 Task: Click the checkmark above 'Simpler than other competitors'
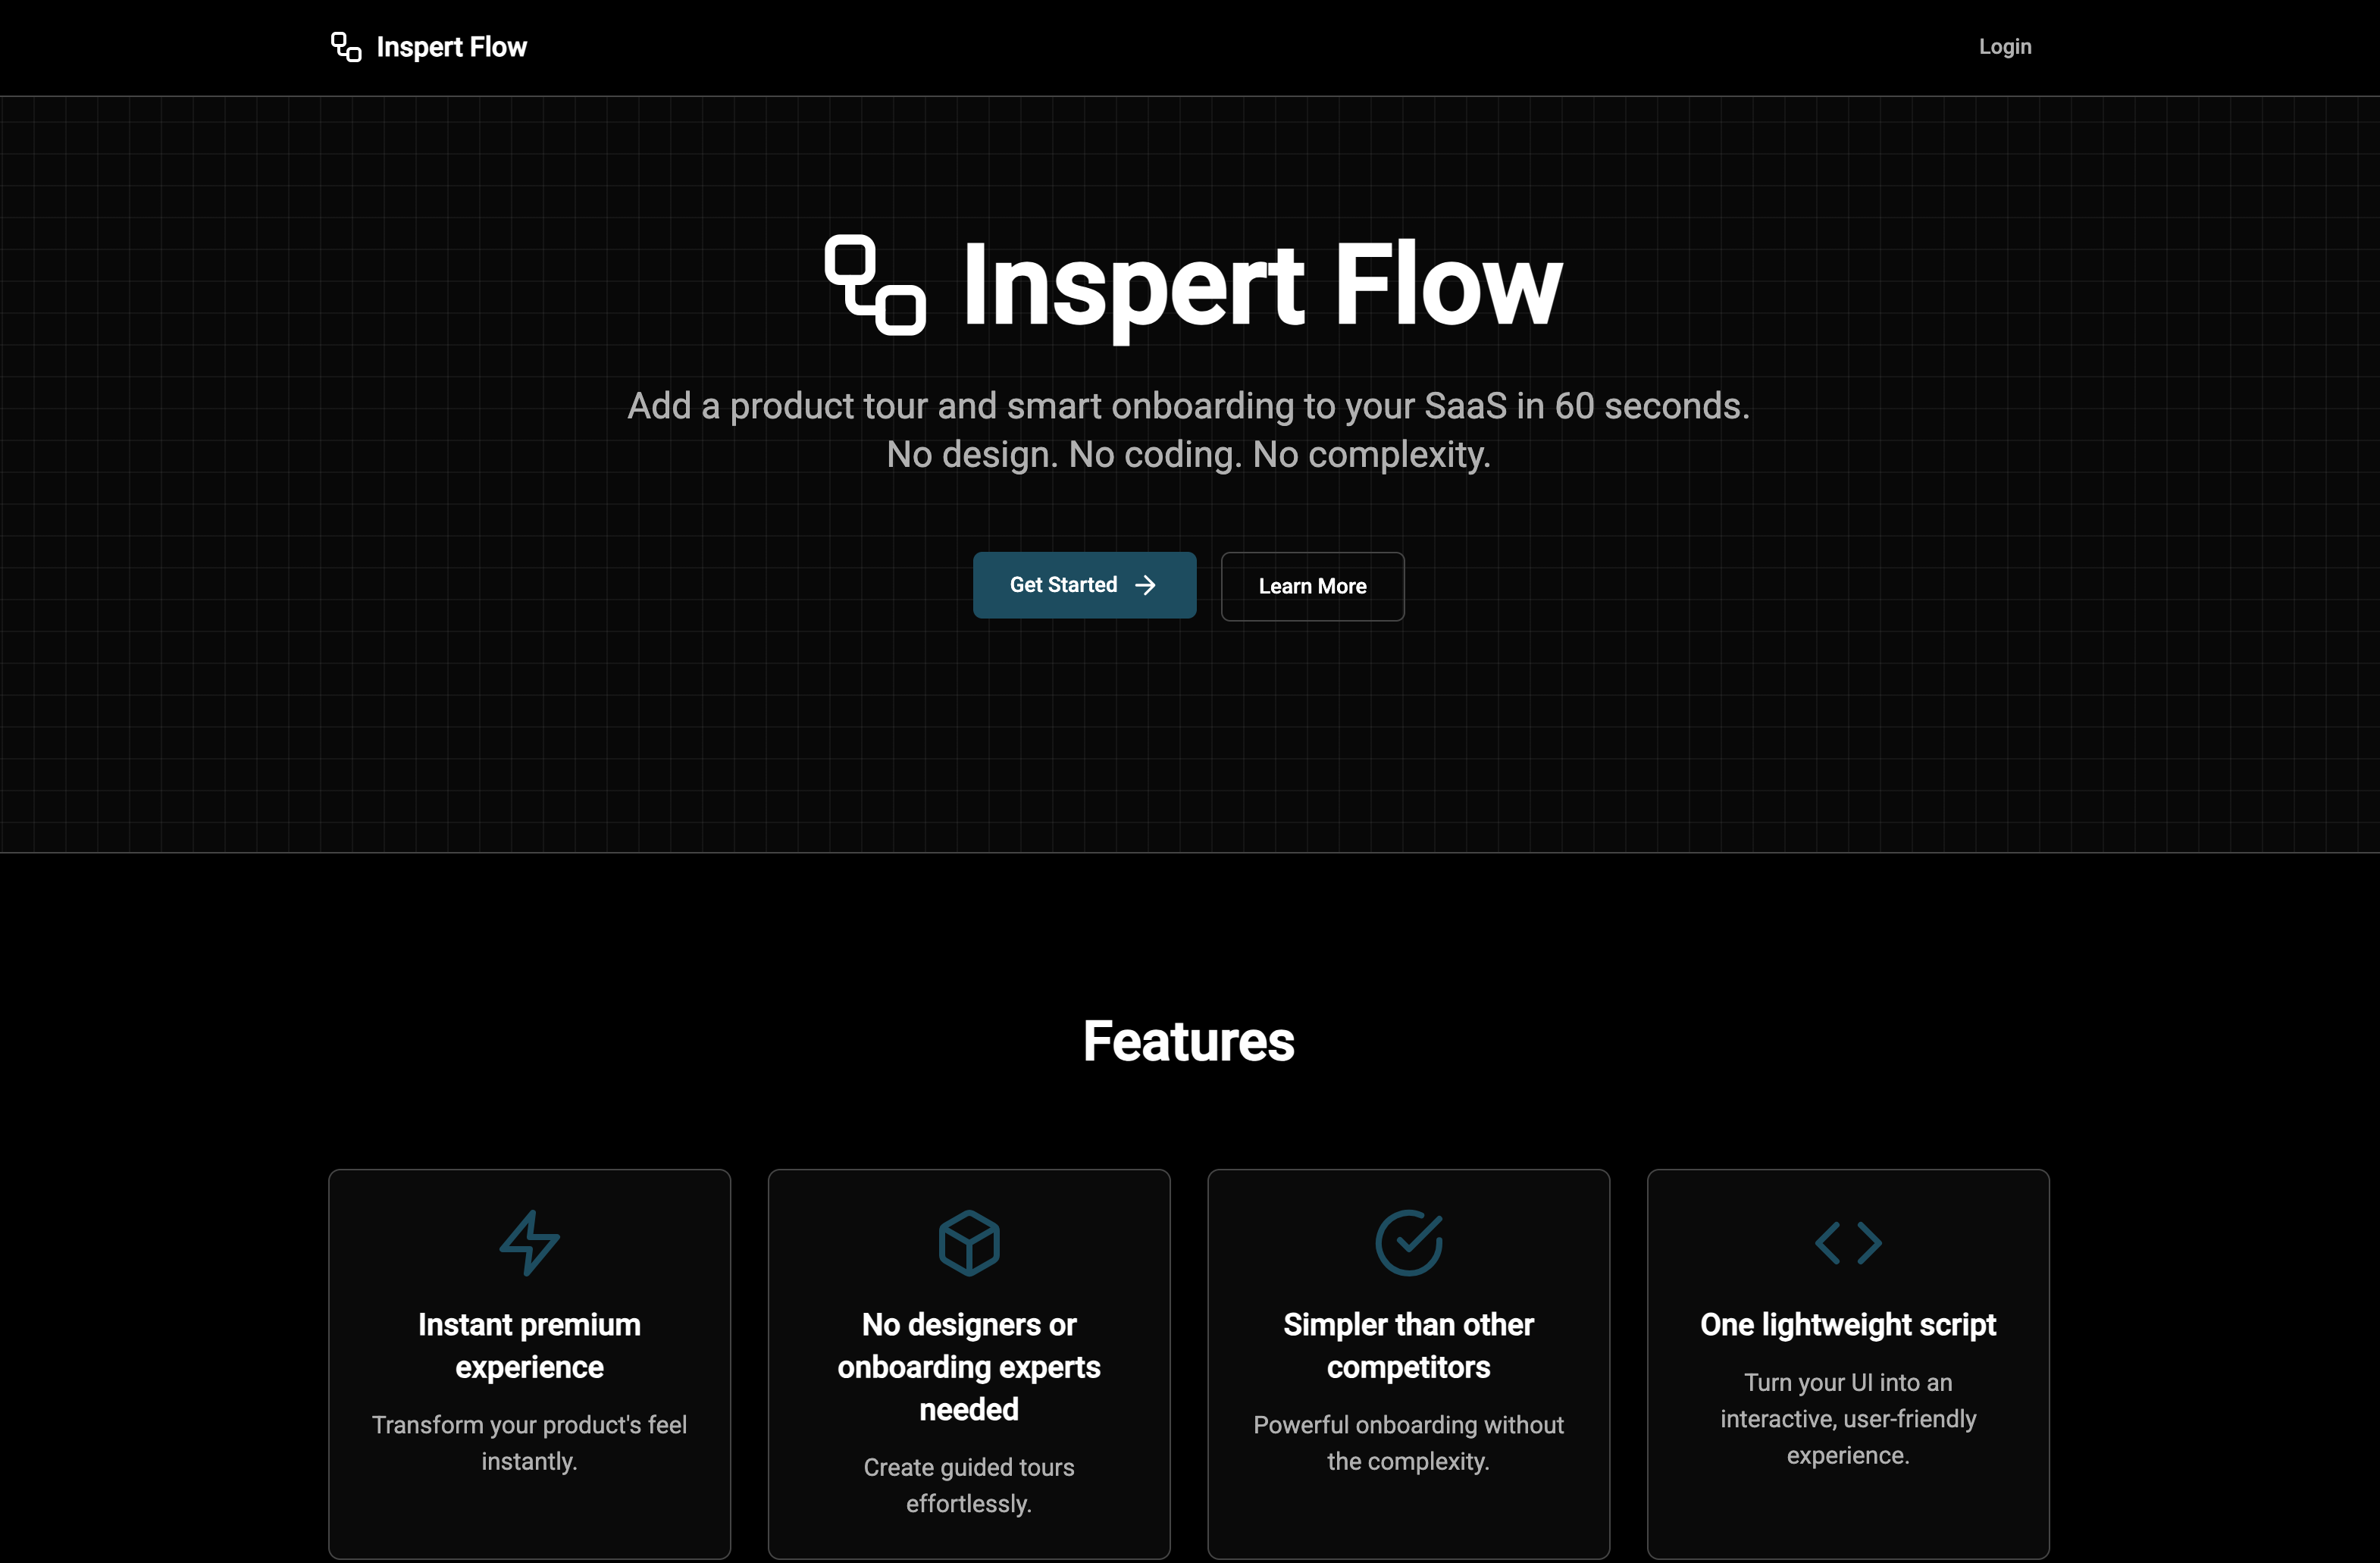[x=1408, y=1242]
